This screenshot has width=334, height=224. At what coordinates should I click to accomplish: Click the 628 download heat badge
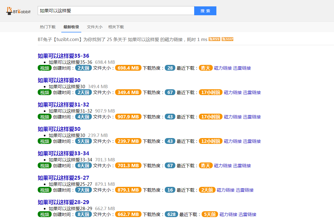coord(171,215)
